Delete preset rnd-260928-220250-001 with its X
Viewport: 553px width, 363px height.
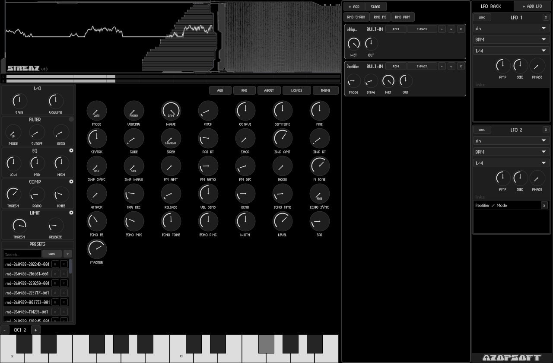(x=64, y=283)
